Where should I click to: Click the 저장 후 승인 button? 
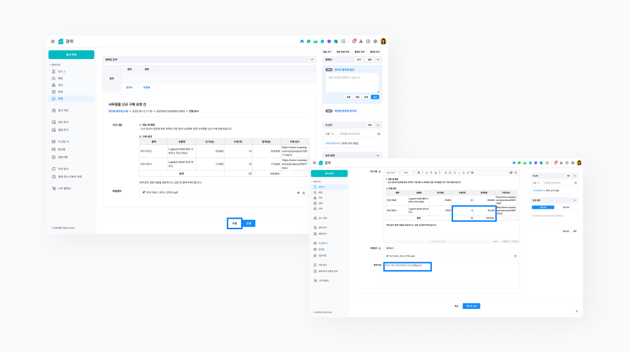tap(471, 305)
